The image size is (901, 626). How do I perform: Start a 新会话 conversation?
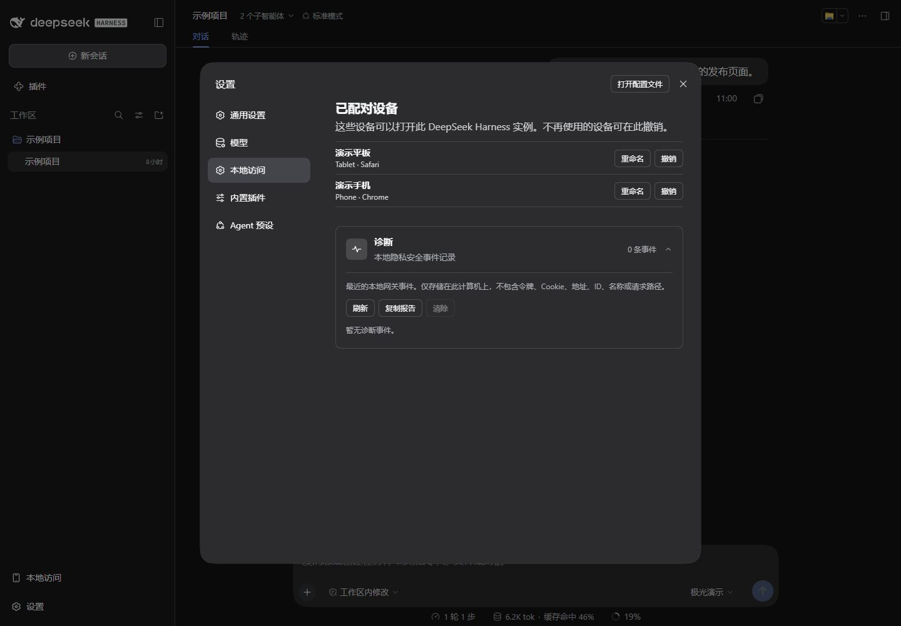(x=88, y=56)
